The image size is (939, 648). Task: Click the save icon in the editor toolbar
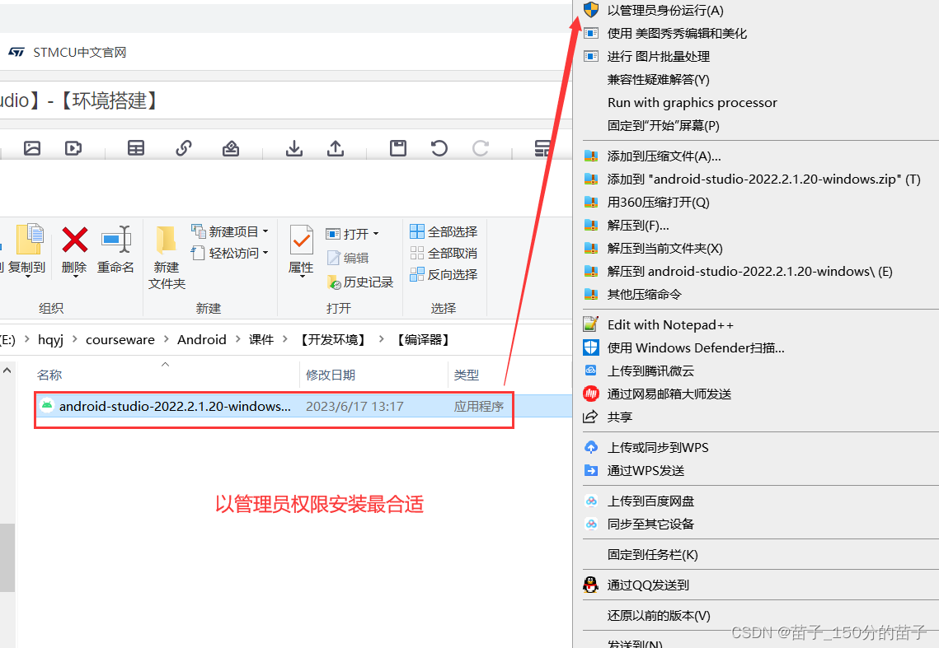pos(397,147)
